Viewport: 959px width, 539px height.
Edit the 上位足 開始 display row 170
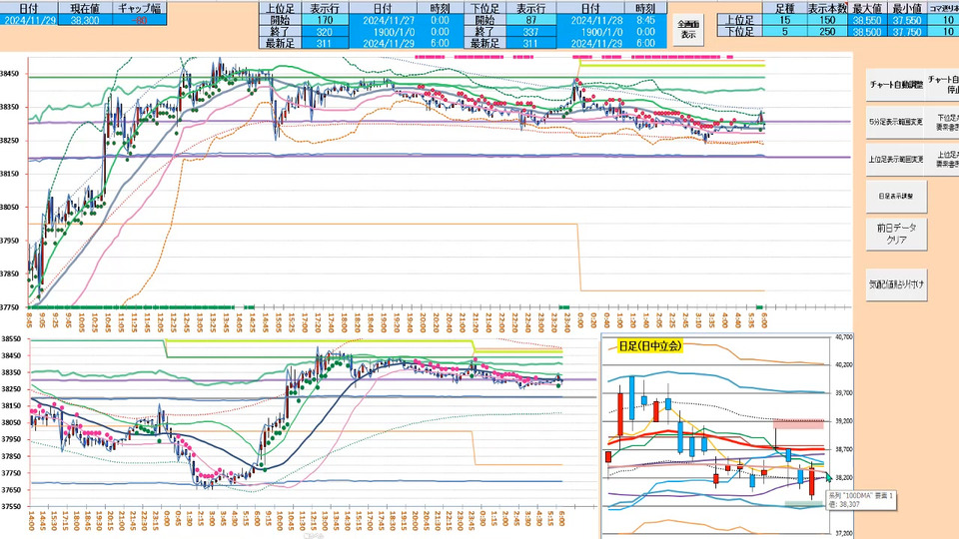325,20
